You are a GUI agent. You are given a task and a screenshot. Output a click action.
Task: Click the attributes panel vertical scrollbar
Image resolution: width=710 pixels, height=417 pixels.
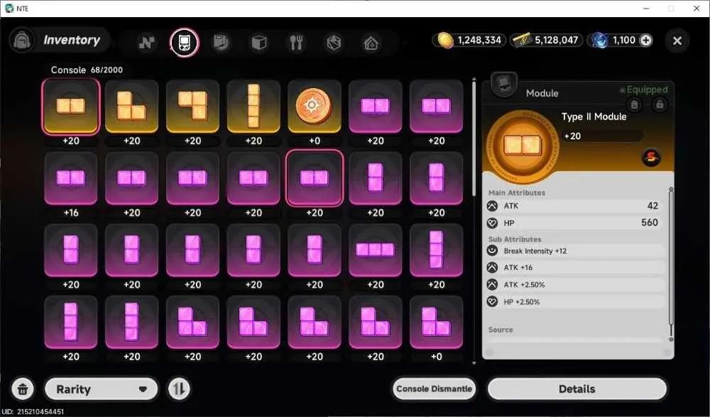671,264
